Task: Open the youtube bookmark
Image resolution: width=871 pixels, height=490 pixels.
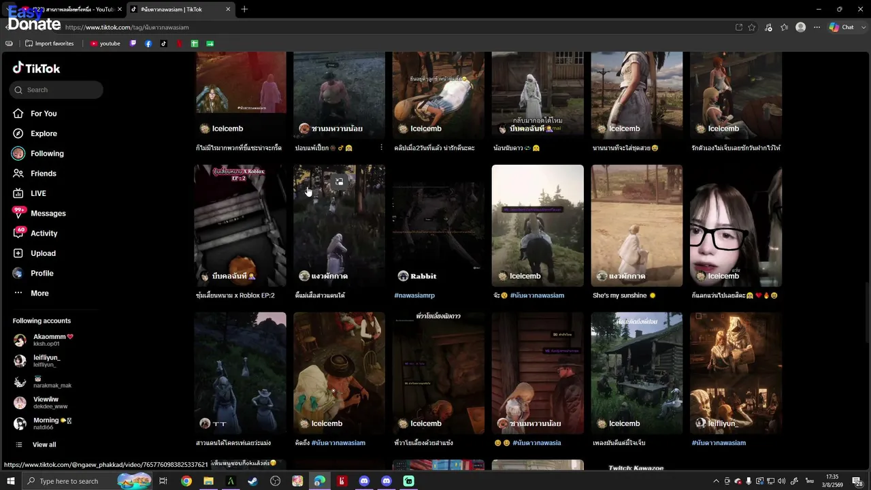Action: point(105,44)
